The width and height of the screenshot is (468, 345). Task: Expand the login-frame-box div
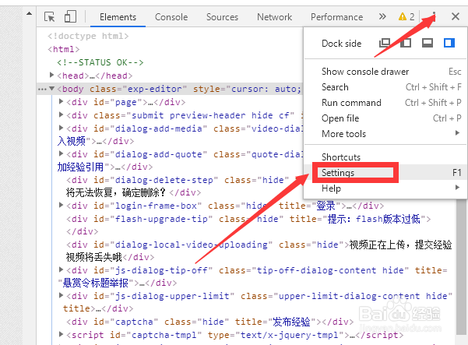tap(61, 205)
